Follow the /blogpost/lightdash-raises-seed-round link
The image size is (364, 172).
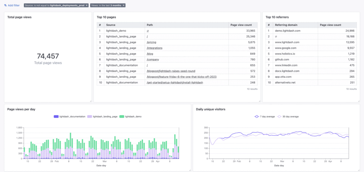(x=171, y=71)
